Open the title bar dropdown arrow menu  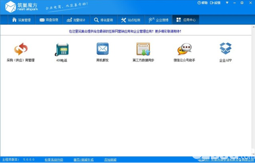tap(227, 3)
